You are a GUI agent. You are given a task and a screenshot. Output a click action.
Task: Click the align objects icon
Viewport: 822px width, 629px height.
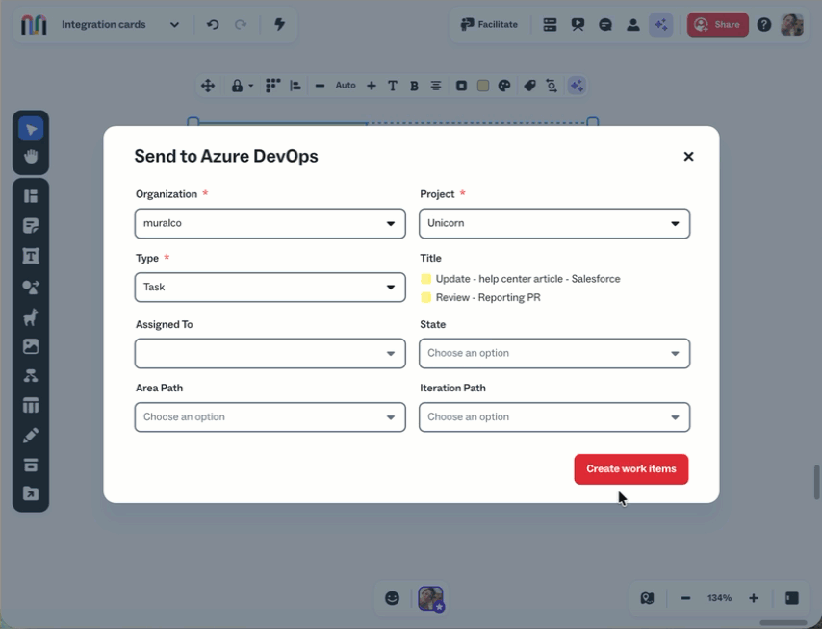(295, 86)
